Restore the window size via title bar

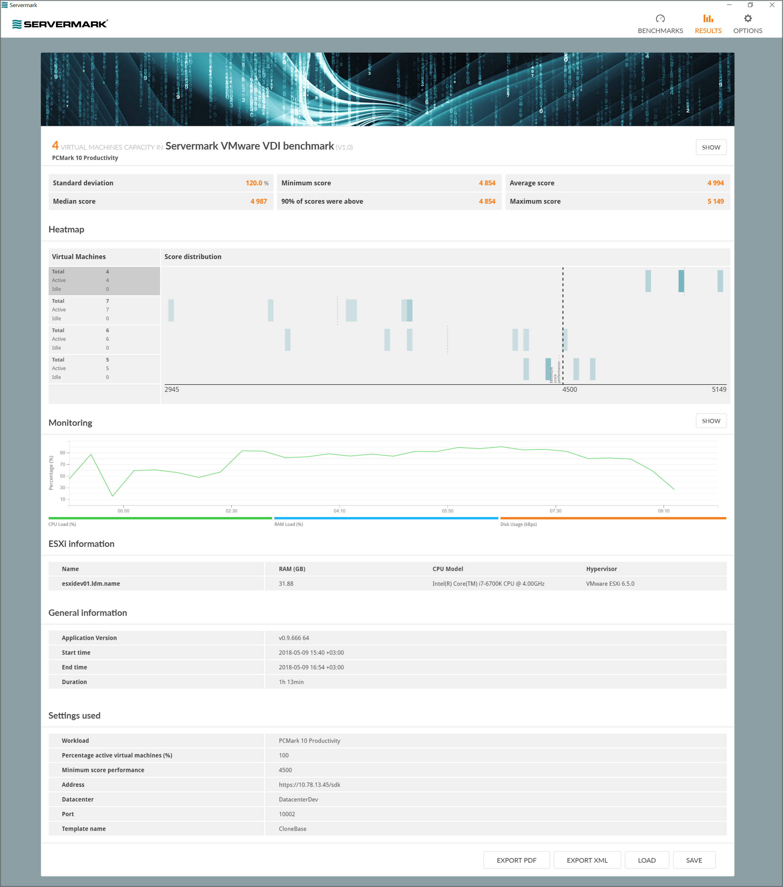tap(750, 5)
